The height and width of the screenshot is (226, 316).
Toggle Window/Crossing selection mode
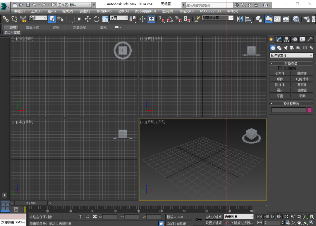click(78, 19)
